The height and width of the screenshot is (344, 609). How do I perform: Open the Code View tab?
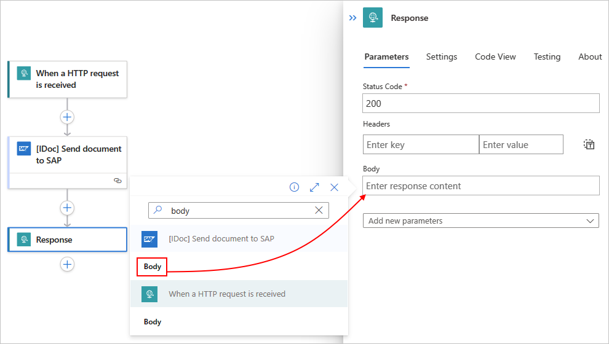click(x=495, y=57)
